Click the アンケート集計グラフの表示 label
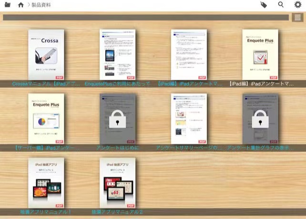This screenshot has width=306, height=219. click(260, 148)
